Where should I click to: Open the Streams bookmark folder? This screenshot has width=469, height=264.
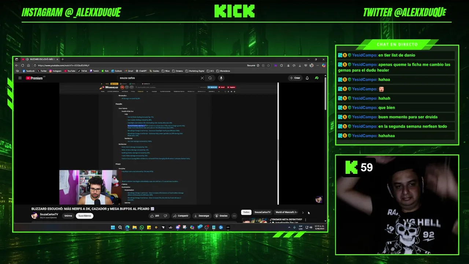tap(177, 71)
